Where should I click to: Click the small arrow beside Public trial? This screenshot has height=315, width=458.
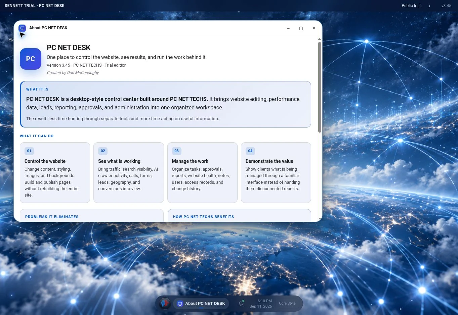point(429,6)
